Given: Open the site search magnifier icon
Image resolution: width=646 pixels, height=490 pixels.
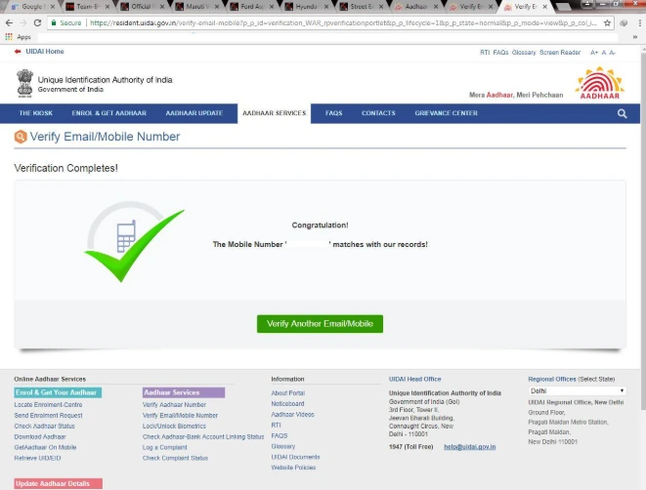Looking at the screenshot, I should point(622,113).
